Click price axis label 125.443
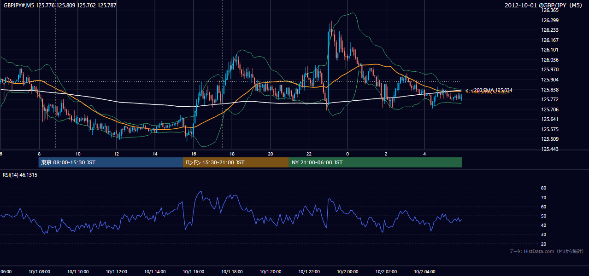The width and height of the screenshot is (589, 276). tap(549, 149)
